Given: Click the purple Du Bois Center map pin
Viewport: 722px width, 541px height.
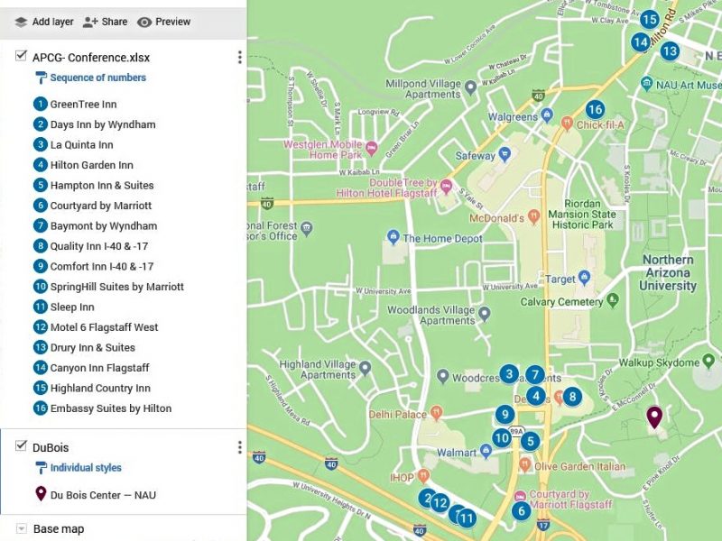Looking at the screenshot, I should point(654,417).
